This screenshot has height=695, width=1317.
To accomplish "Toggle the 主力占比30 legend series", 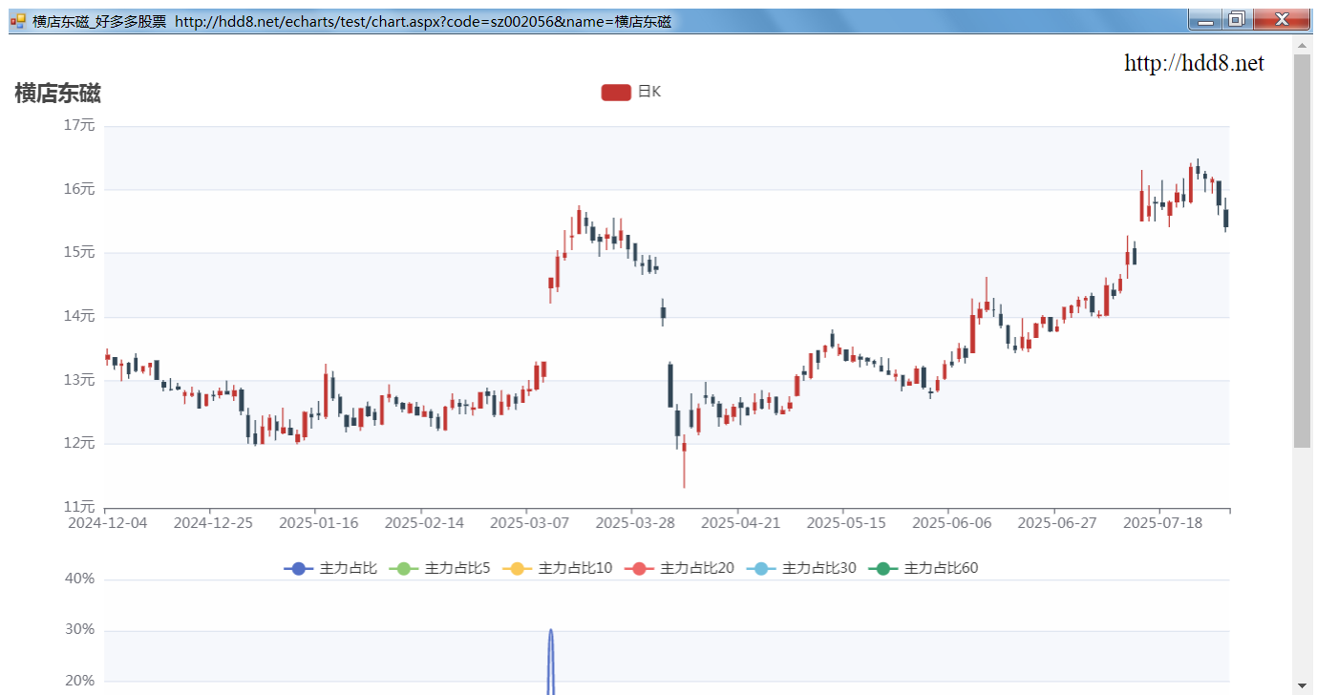I will pyautogui.click(x=801, y=568).
